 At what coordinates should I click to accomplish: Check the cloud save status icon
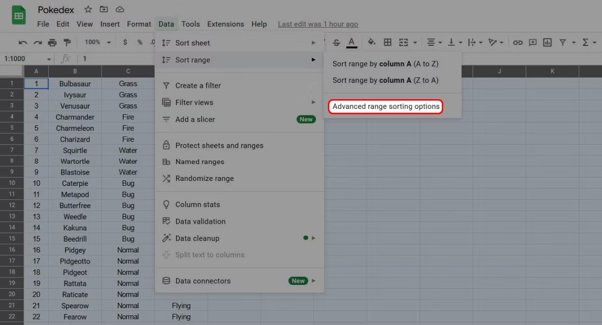click(120, 9)
